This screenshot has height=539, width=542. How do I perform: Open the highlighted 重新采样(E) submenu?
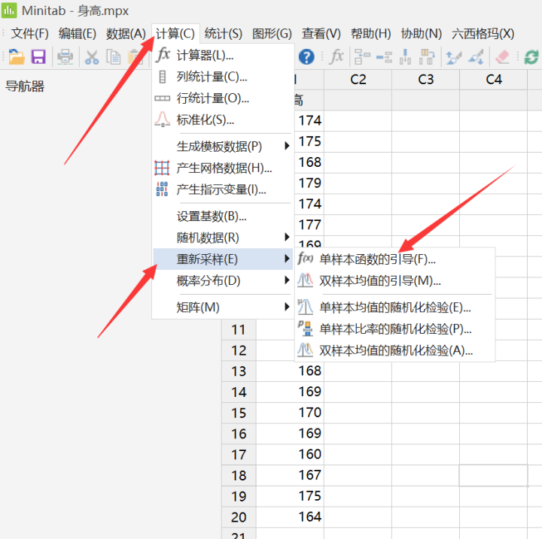(x=223, y=259)
